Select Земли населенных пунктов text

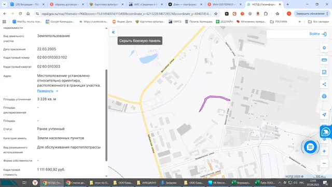[61, 138]
